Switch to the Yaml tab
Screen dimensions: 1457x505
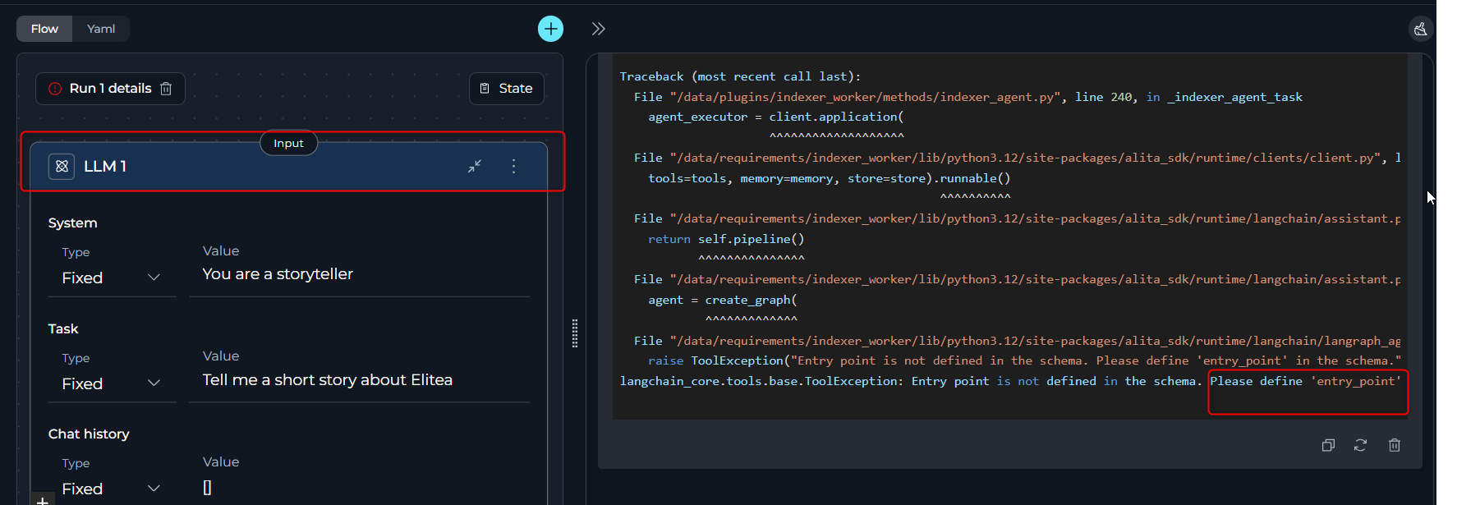coord(101,29)
